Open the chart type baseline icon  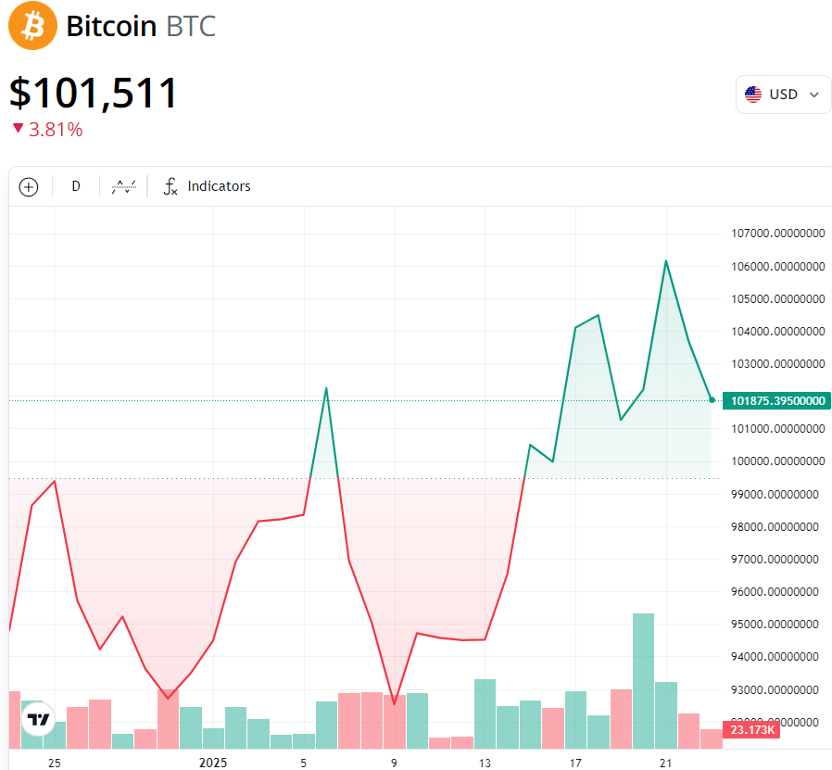(123, 186)
